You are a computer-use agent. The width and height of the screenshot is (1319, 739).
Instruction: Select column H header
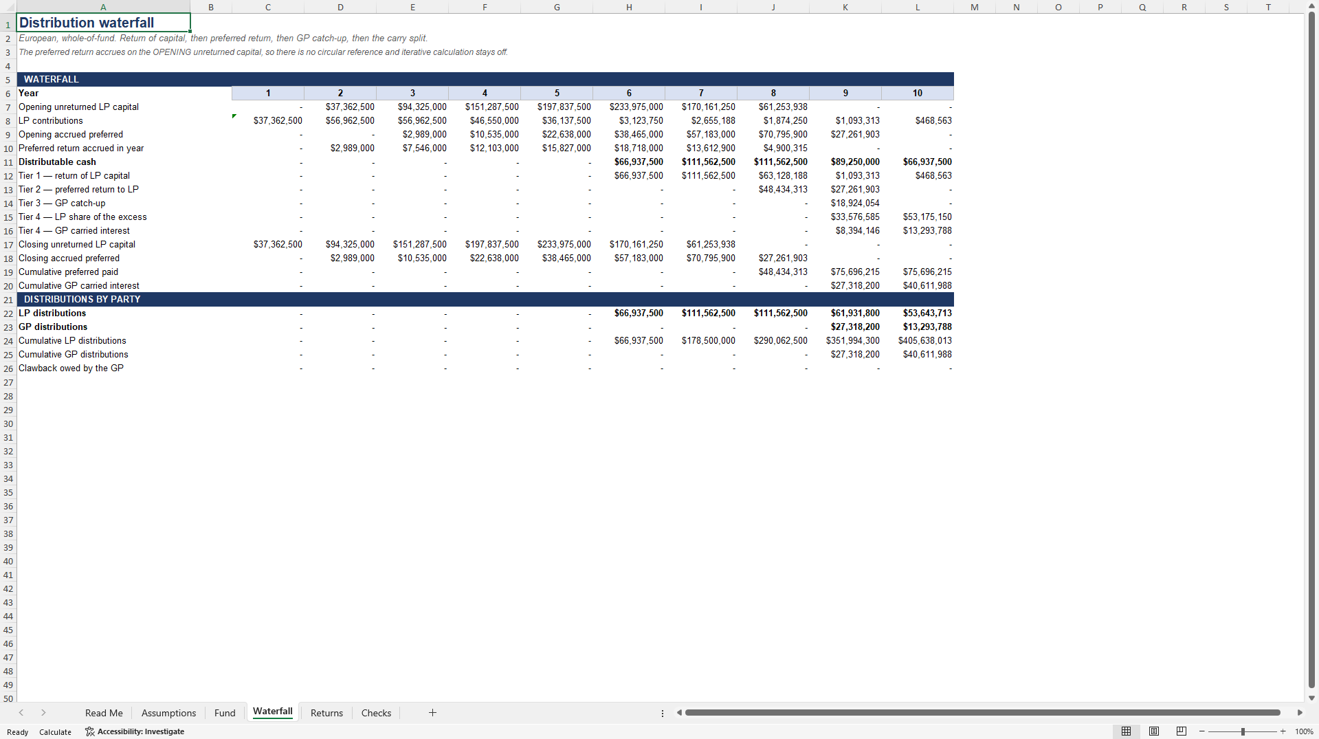pyautogui.click(x=629, y=7)
